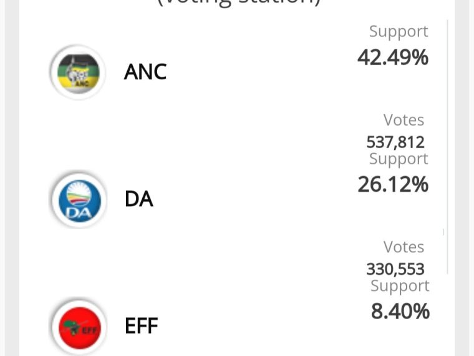This screenshot has height=356, width=474.
Task: Select the ANC party name
Action: [145, 72]
